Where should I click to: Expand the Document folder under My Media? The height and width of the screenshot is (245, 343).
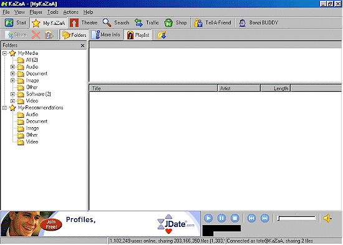tap(12, 74)
